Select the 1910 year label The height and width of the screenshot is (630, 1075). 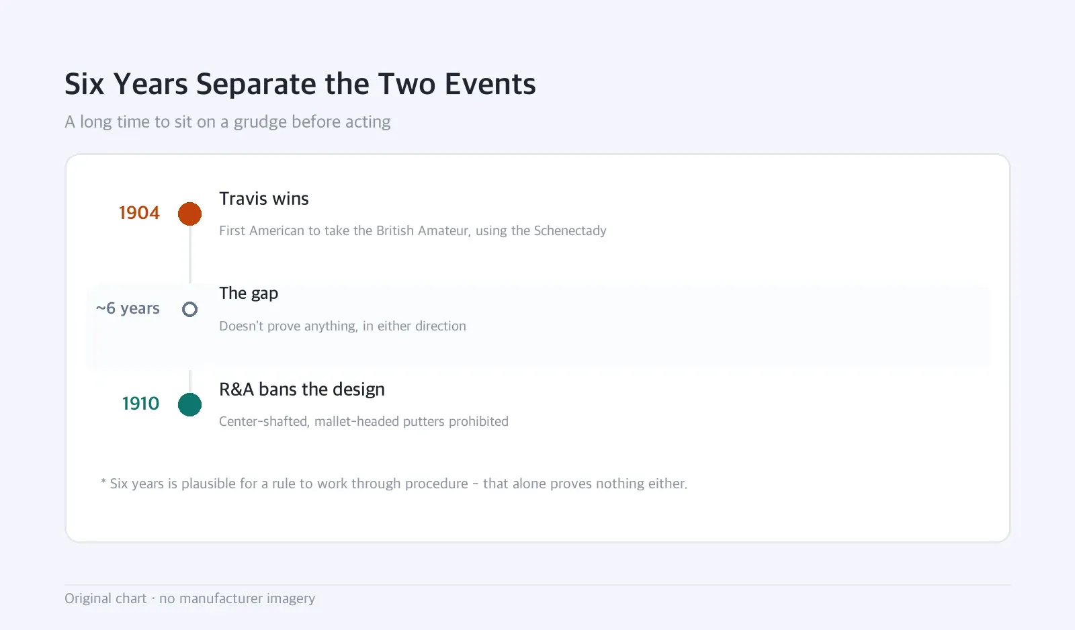coord(140,404)
